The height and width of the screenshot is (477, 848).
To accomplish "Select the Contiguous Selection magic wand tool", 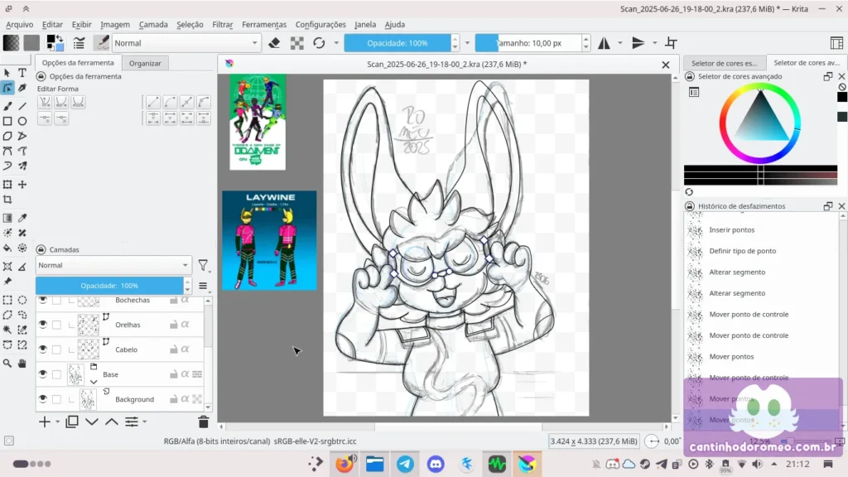I will pyautogui.click(x=7, y=330).
